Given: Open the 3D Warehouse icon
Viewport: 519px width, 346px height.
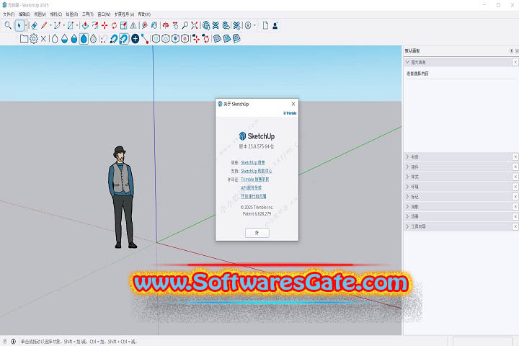Looking at the screenshot, I should coord(206,25).
